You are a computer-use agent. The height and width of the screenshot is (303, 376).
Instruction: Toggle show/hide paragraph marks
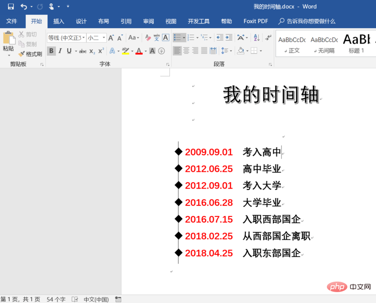[x=268, y=38]
